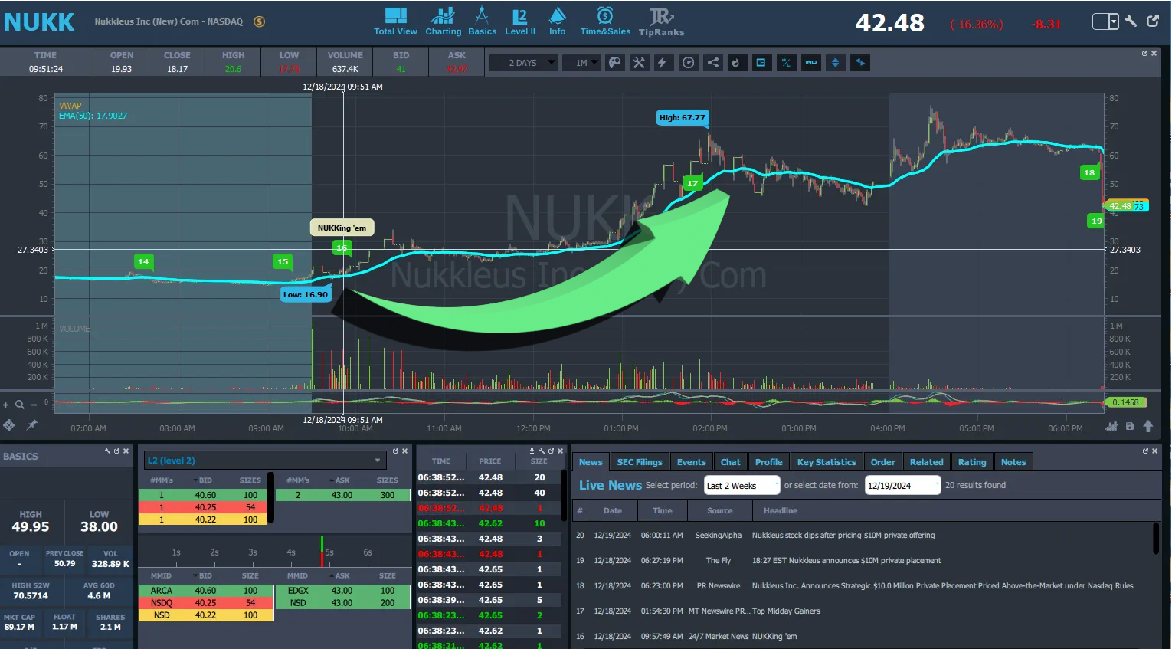Viewport: 1172px width, 649px height.
Task: Open the Total View layout
Action: point(395,21)
